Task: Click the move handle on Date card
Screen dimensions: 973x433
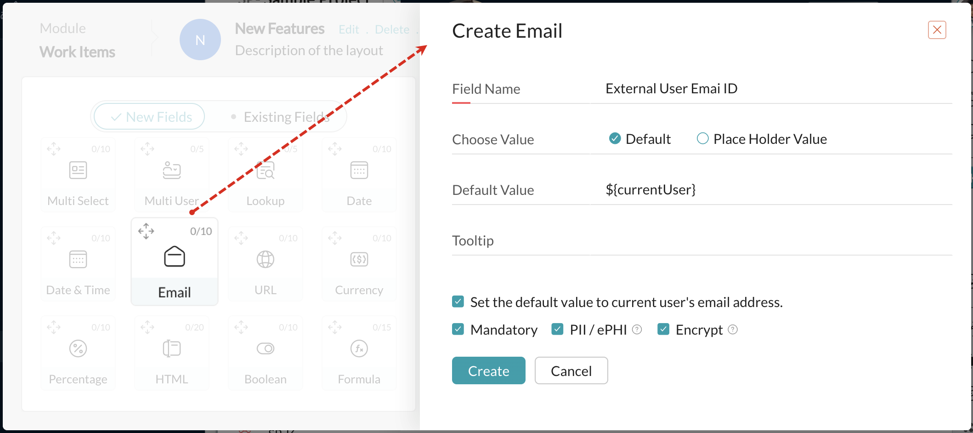Action: coord(335,149)
